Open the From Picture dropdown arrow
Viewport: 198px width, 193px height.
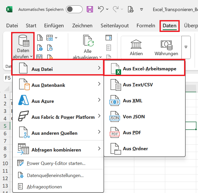(56, 38)
